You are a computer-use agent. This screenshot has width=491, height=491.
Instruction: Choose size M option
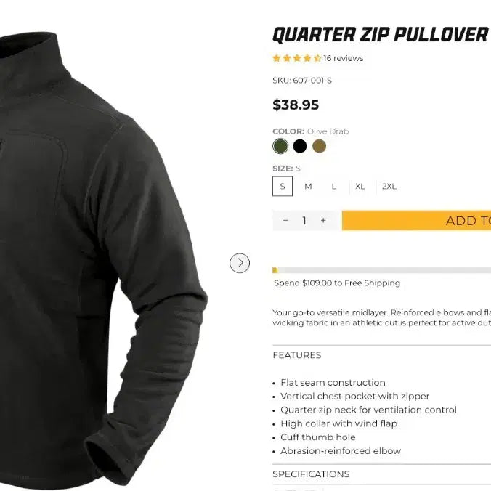coord(308,187)
